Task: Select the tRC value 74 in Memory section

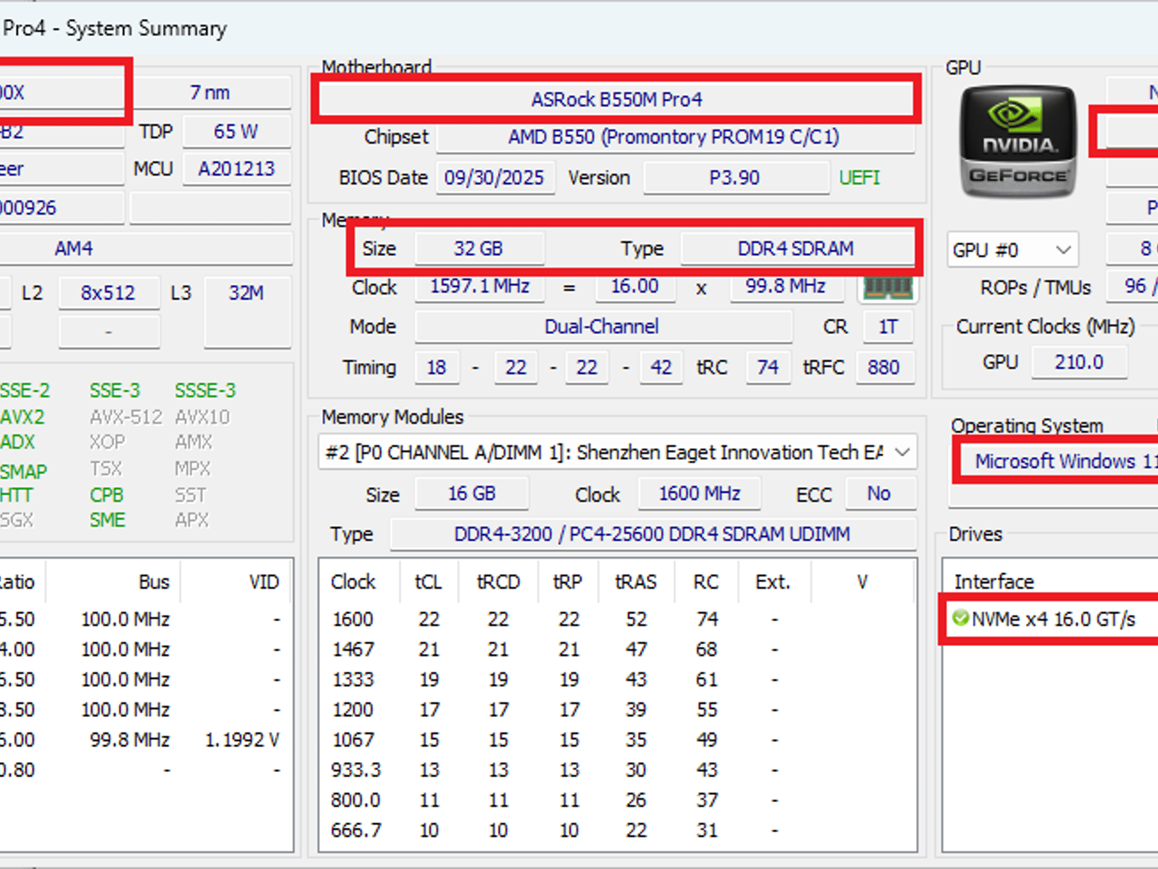Action: point(768,367)
